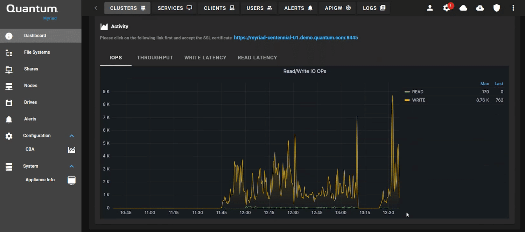Viewport: 525px width, 232px height.
Task: Click the 8.76 K WRITE max value
Action: coord(483,100)
